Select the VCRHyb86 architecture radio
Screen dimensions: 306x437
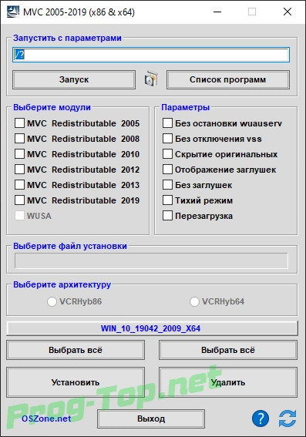coord(52,301)
